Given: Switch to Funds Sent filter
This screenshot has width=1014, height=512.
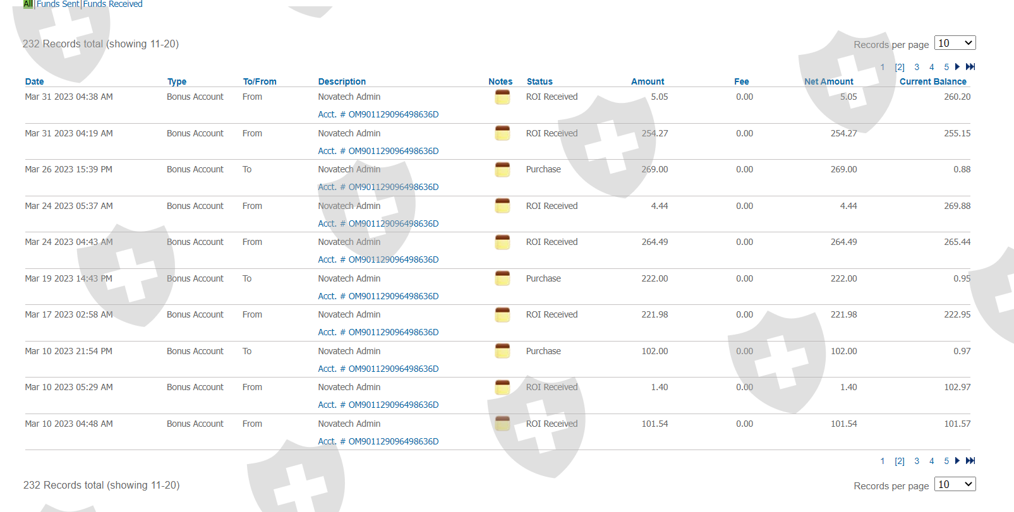Looking at the screenshot, I should click(58, 4).
